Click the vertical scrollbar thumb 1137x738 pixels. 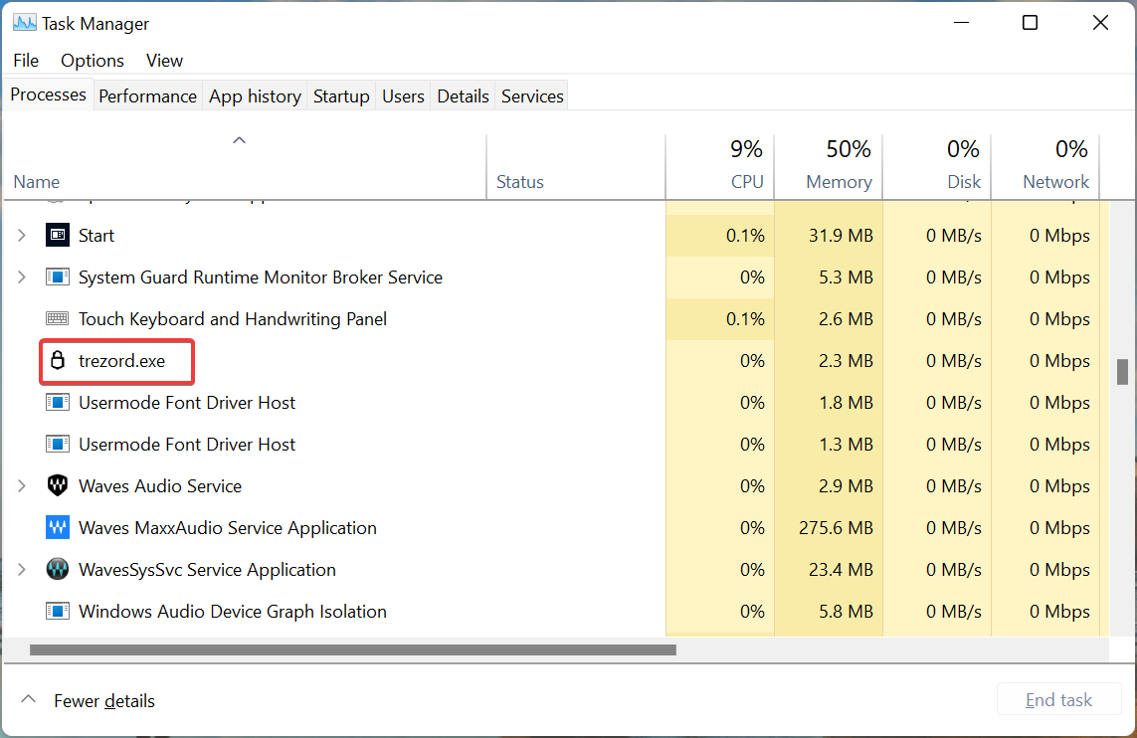click(x=1122, y=372)
